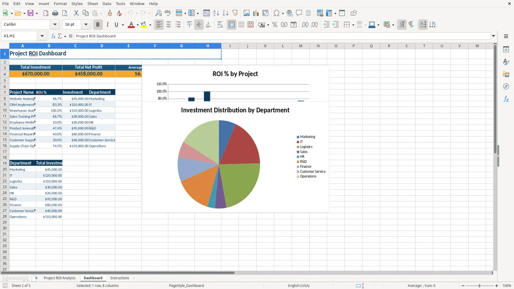Viewport: 514px width, 289px height.
Task: Open the Sidebar Gallery icon
Action: tap(506, 74)
